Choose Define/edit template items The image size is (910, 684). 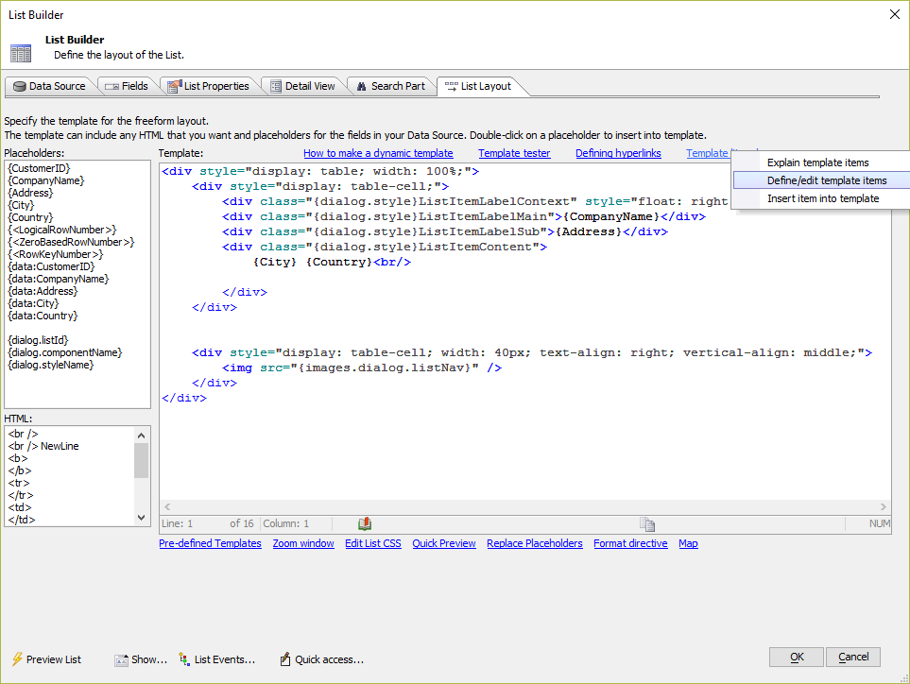coord(827,180)
